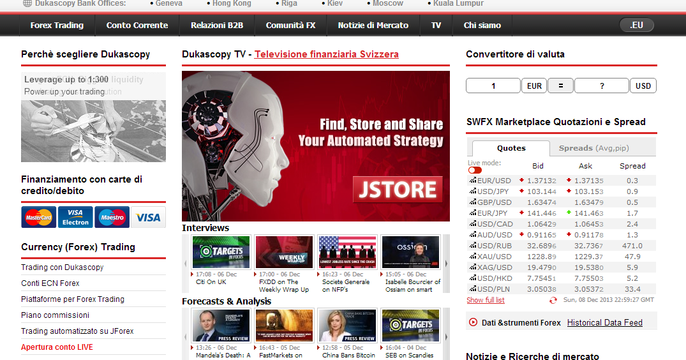686x360 pixels.
Task: Open the TV menu item
Action: click(x=436, y=26)
